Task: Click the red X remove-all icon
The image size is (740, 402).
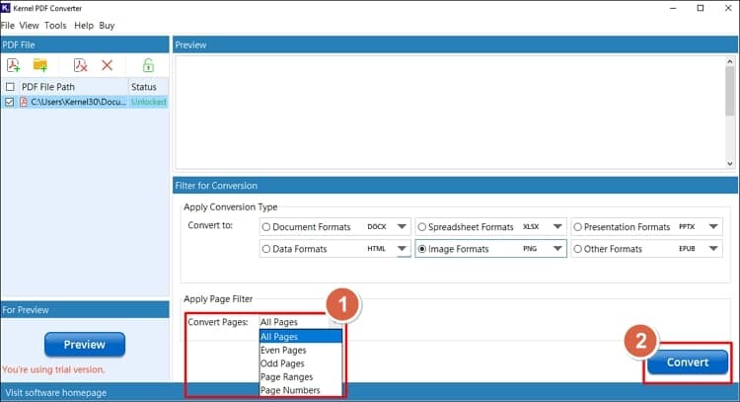Action: (108, 65)
